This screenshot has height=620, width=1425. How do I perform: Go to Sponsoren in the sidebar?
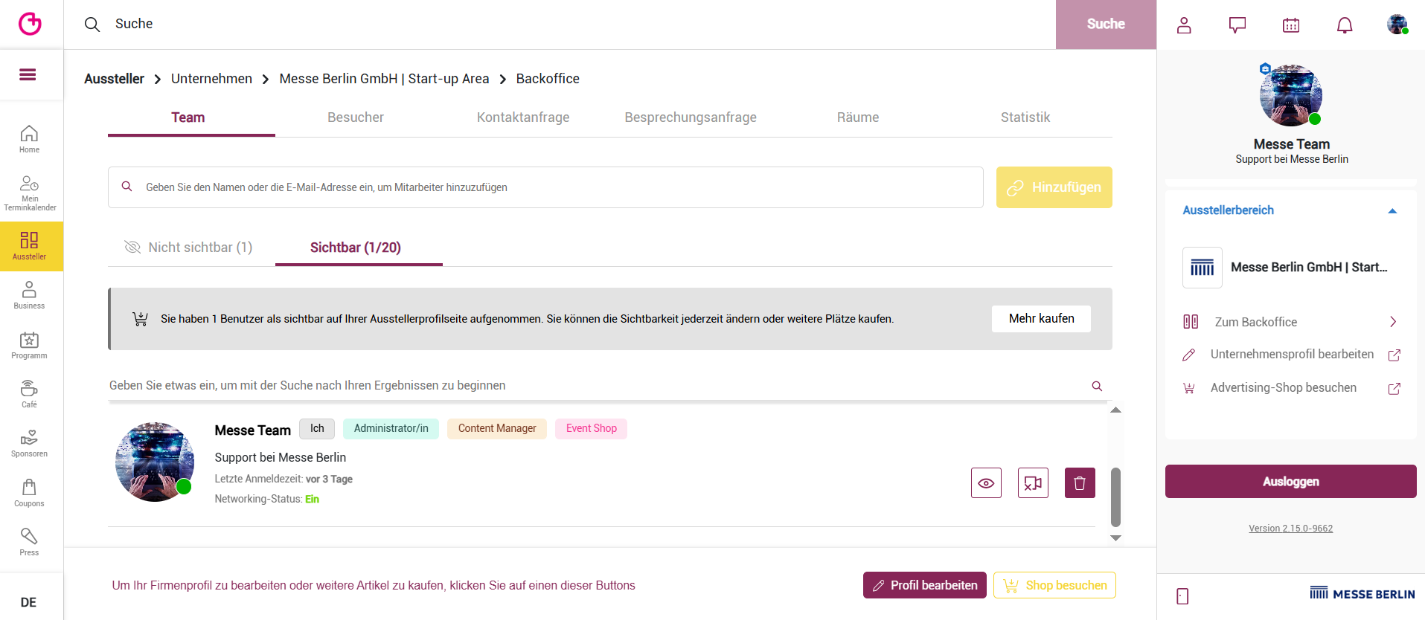coord(29,443)
